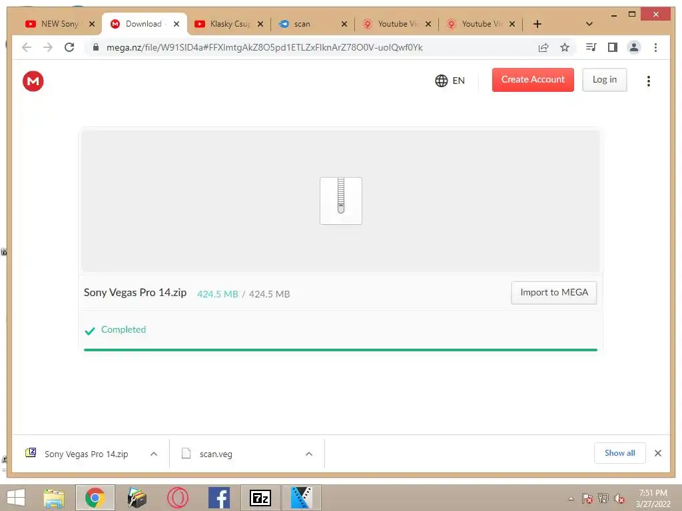Close the NEW Sony tab
Image resolution: width=682 pixels, height=511 pixels.
92,24
